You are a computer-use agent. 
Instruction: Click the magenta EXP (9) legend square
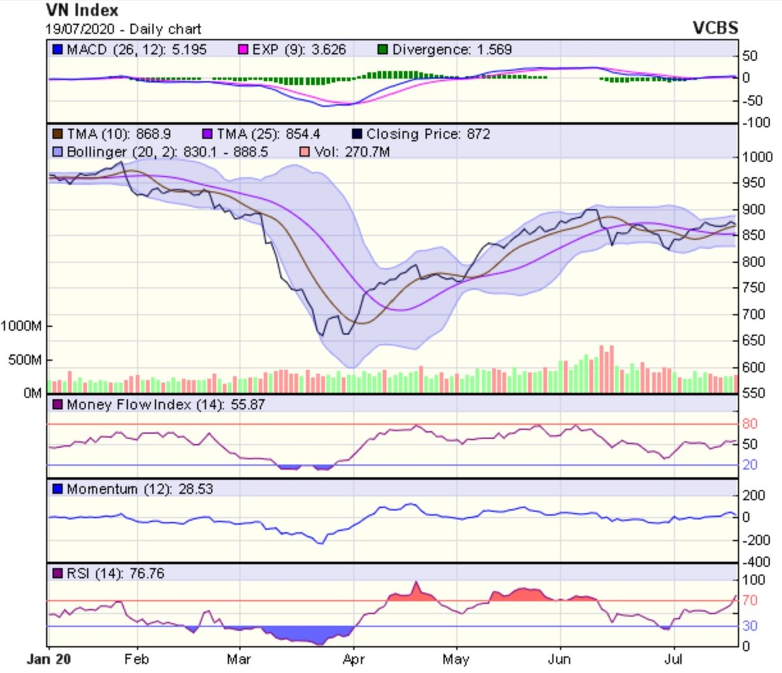(x=243, y=50)
